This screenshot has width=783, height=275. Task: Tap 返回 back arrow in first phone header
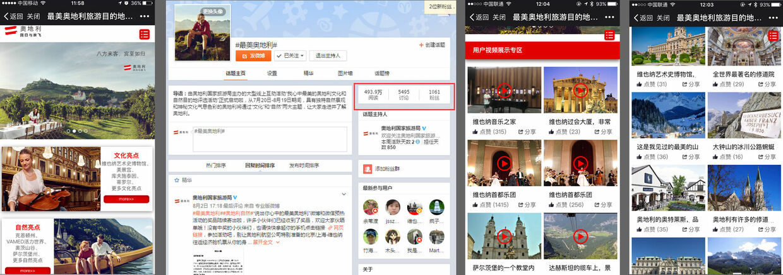(x=13, y=16)
